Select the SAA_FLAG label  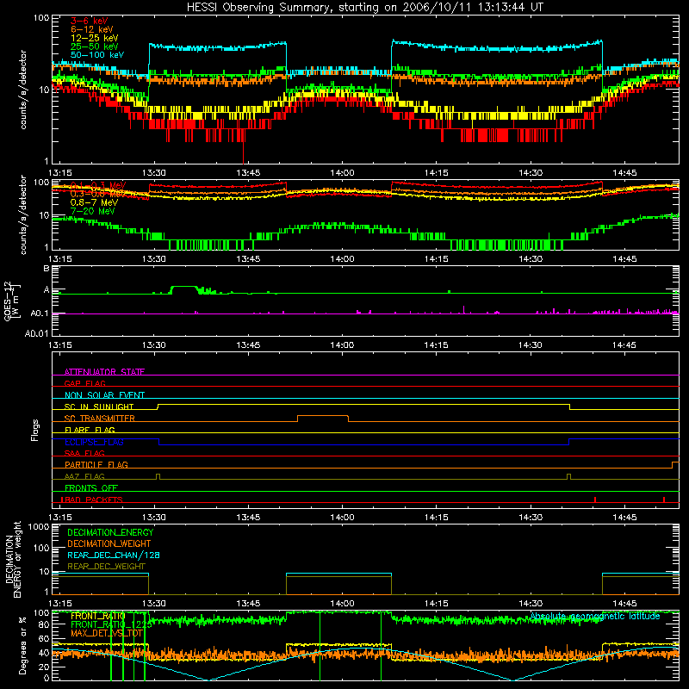84,453
